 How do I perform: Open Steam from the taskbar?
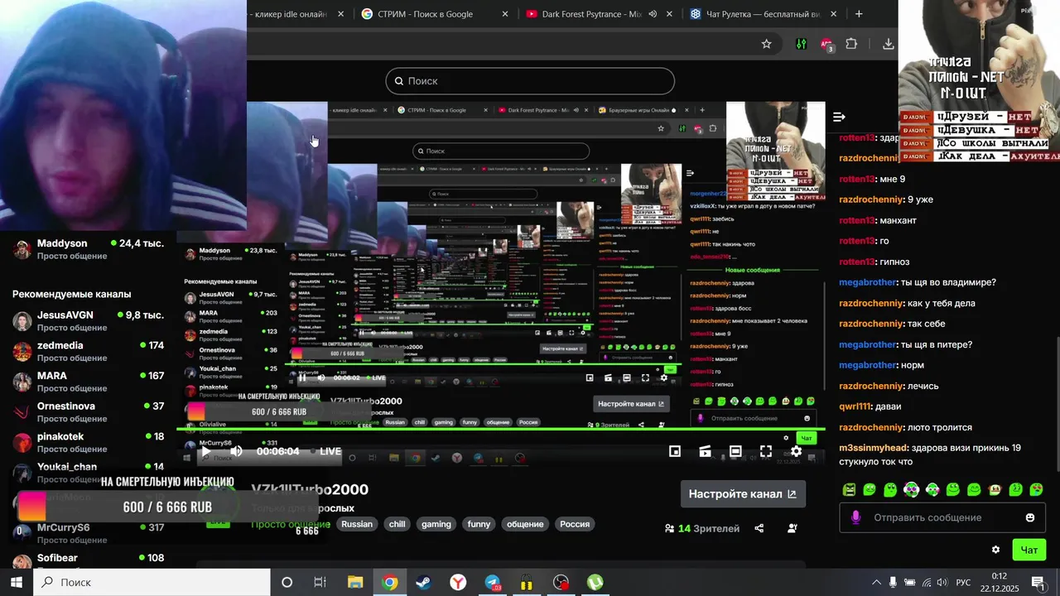(423, 582)
